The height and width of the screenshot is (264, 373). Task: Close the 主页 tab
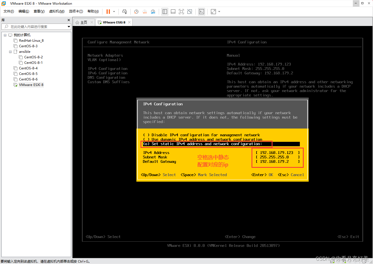click(92, 22)
